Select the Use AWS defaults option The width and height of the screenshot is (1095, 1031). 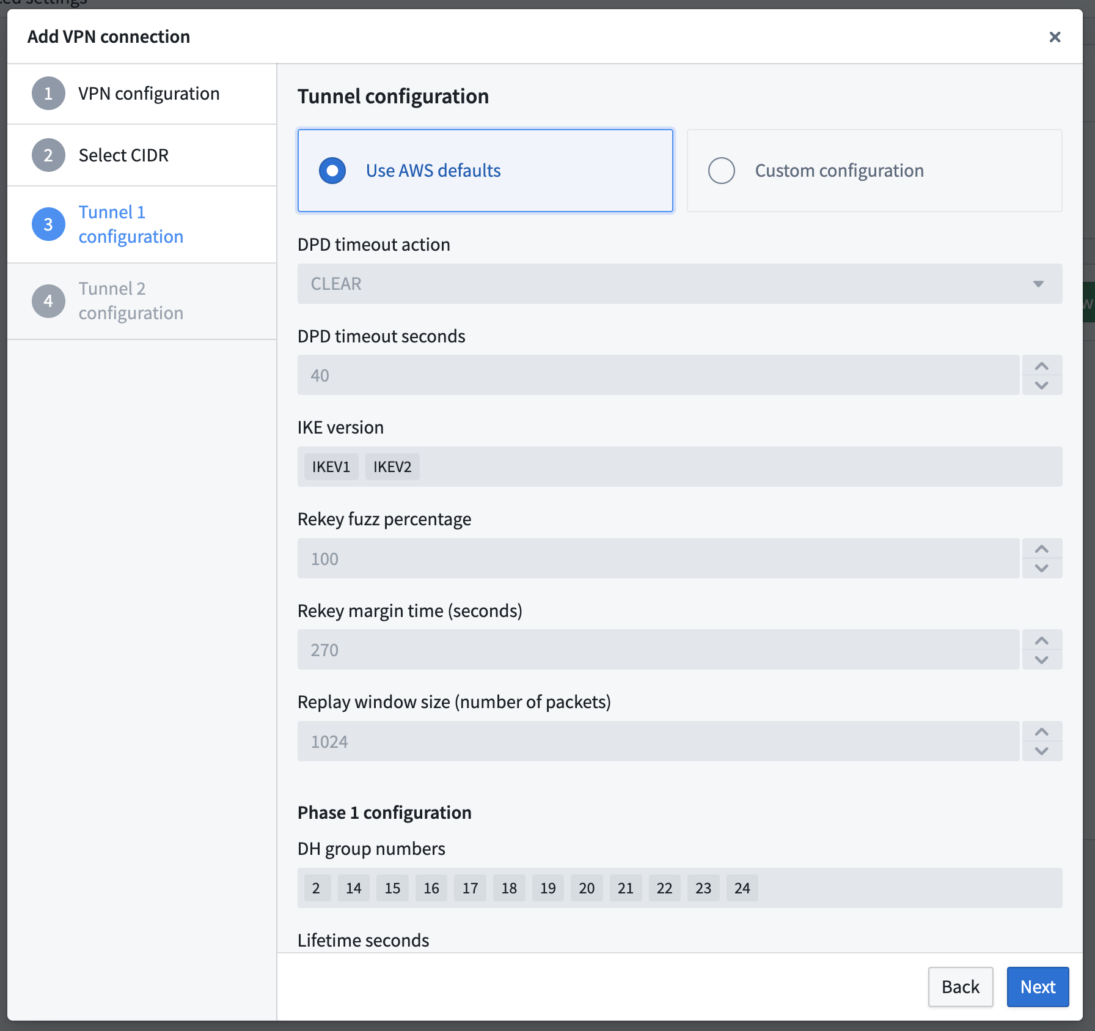pyautogui.click(x=331, y=171)
